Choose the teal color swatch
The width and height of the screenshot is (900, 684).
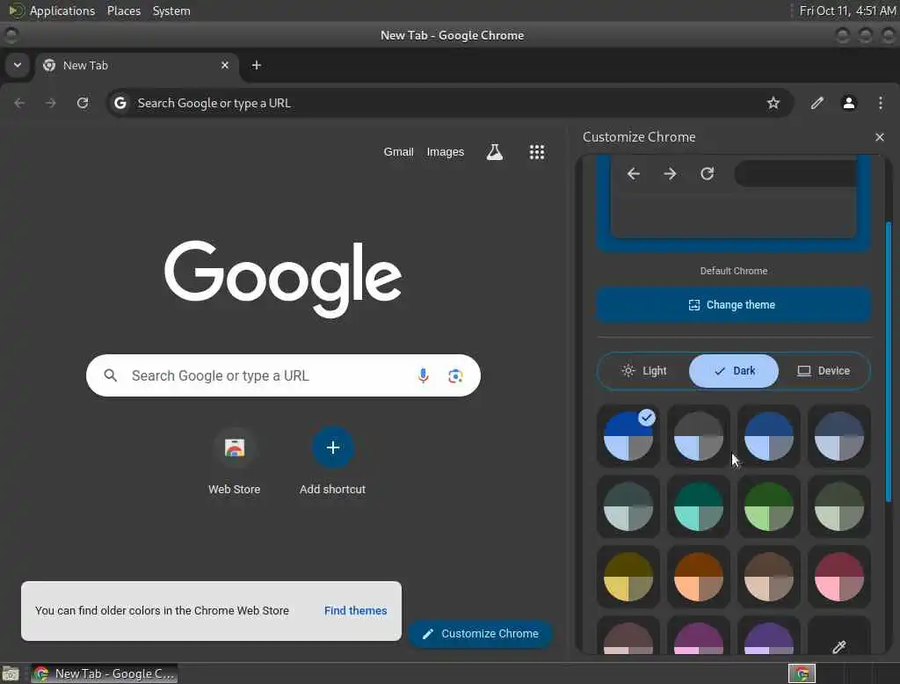[x=698, y=506]
